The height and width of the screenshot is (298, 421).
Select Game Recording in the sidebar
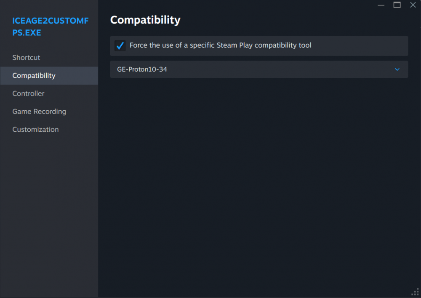39,112
